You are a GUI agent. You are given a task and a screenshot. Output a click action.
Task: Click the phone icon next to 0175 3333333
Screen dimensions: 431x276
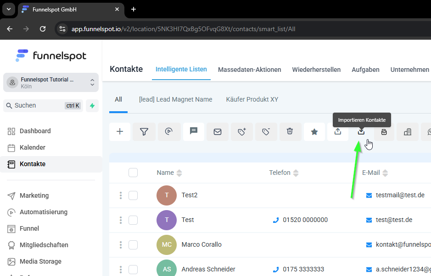[276, 270]
